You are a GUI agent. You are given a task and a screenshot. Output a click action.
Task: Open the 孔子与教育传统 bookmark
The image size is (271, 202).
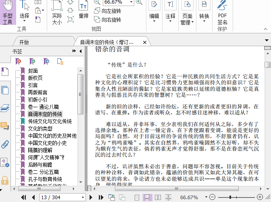pyautogui.click(x=45, y=179)
